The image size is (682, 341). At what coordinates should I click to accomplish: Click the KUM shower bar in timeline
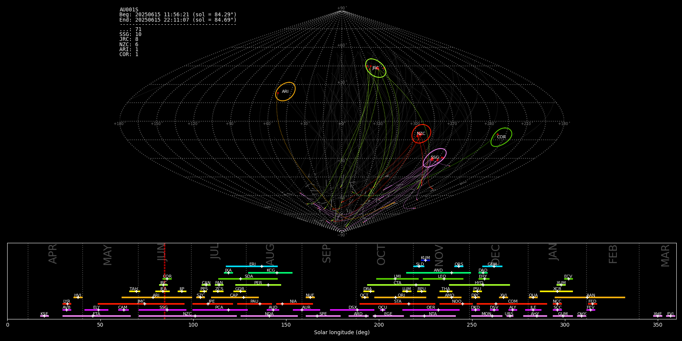click(425, 260)
